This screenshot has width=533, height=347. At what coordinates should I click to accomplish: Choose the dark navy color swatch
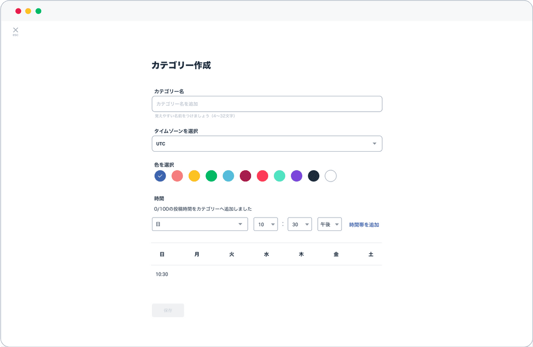click(x=313, y=176)
